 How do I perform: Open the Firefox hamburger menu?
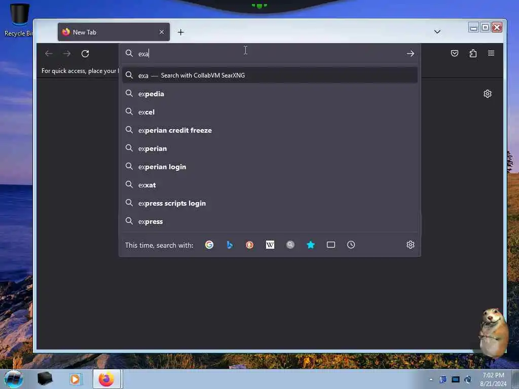[x=491, y=53]
